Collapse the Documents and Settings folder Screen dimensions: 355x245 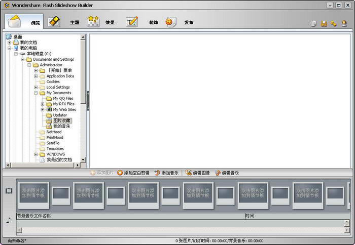(x=22, y=59)
